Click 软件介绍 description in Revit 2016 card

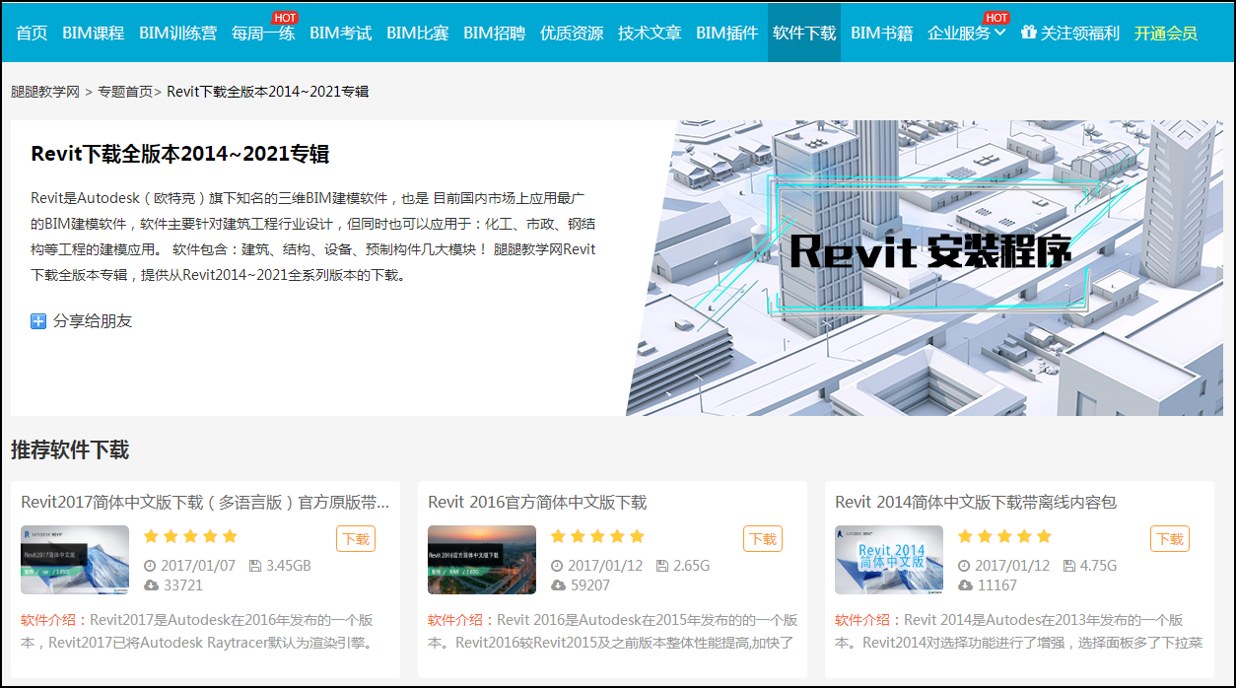[612, 632]
